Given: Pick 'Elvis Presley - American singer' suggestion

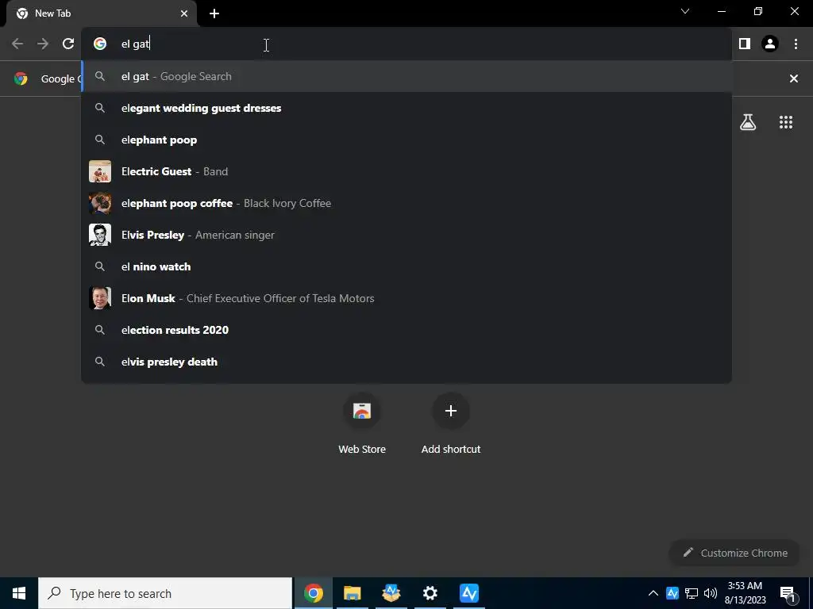Looking at the screenshot, I should [x=406, y=235].
